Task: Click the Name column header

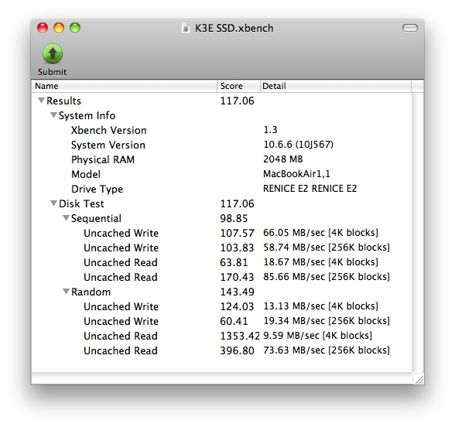Action: coord(124,86)
